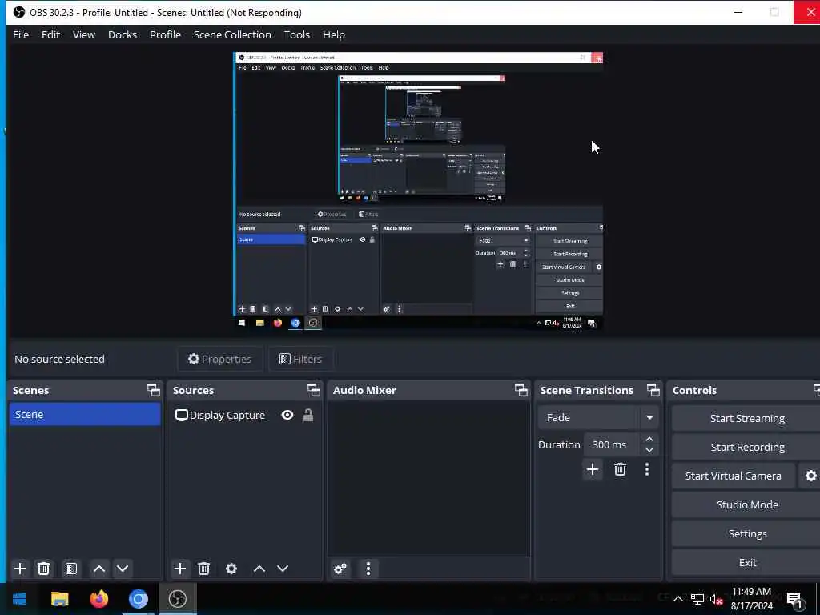Open File Explorer from the taskbar
This screenshot has width=820, height=615.
point(59,599)
